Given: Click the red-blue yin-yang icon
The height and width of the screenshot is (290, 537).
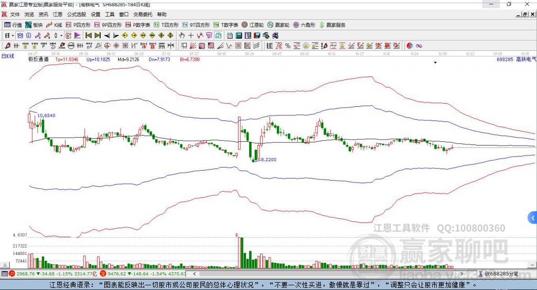Looking at the screenshot, I should (409, 46).
